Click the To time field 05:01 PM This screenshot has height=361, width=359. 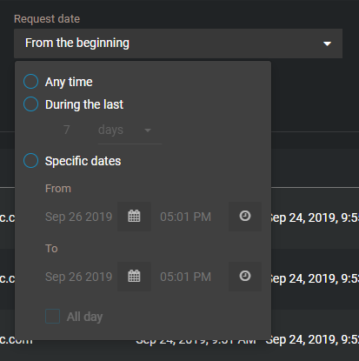(x=185, y=277)
